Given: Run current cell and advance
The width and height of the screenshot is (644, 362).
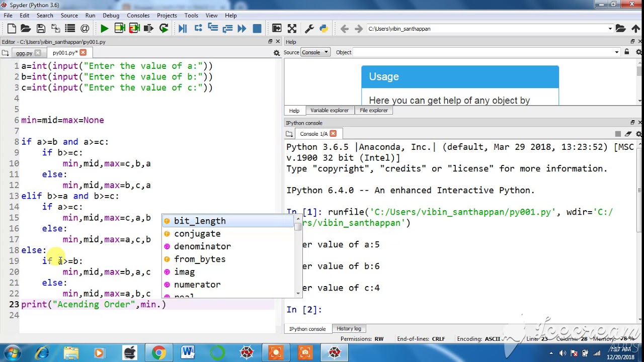Looking at the screenshot, I should (x=134, y=29).
